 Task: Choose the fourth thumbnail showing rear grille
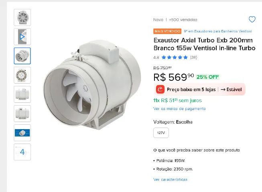[22, 75]
